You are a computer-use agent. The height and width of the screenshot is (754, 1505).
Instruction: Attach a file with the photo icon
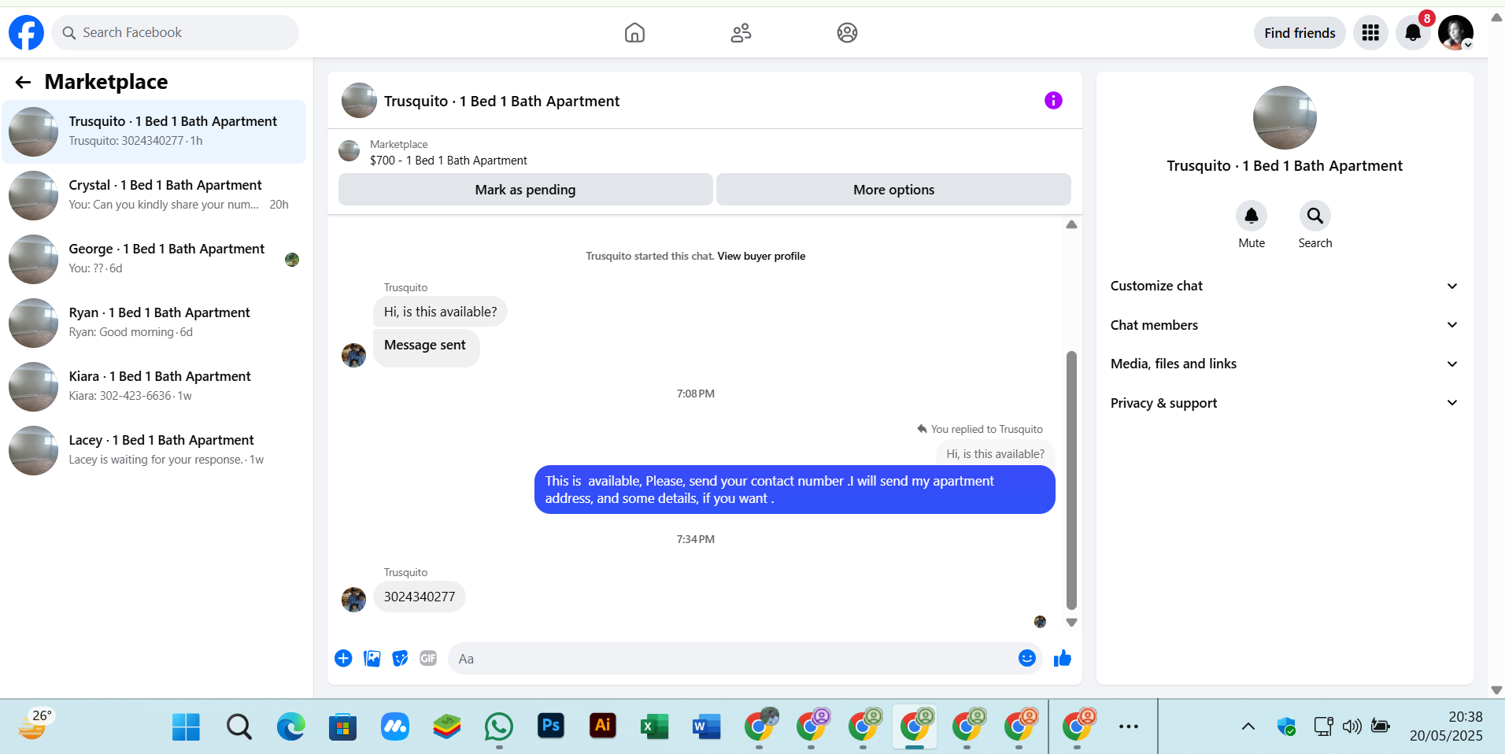pos(372,658)
